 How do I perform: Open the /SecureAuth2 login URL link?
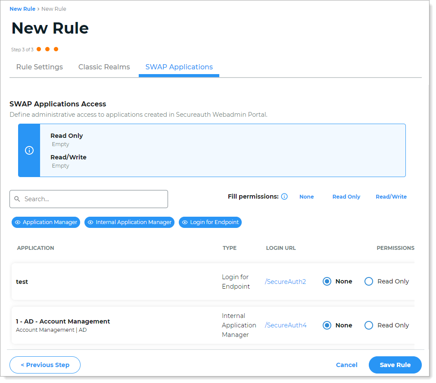point(285,281)
